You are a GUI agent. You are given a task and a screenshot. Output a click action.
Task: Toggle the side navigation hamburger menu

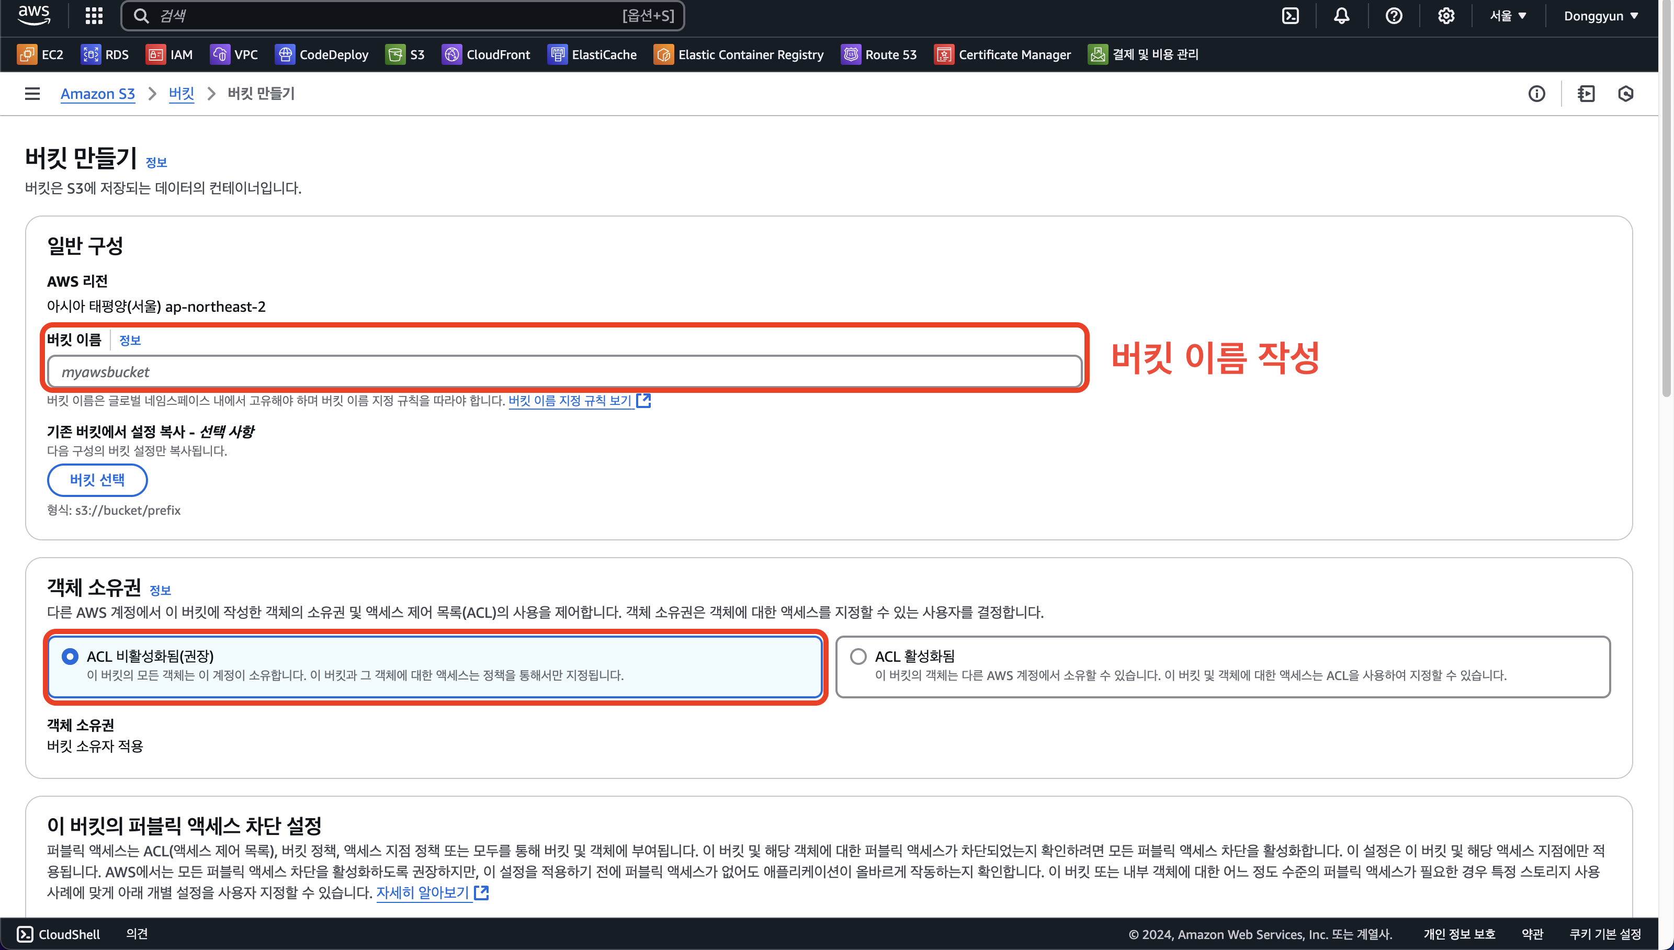pyautogui.click(x=32, y=94)
